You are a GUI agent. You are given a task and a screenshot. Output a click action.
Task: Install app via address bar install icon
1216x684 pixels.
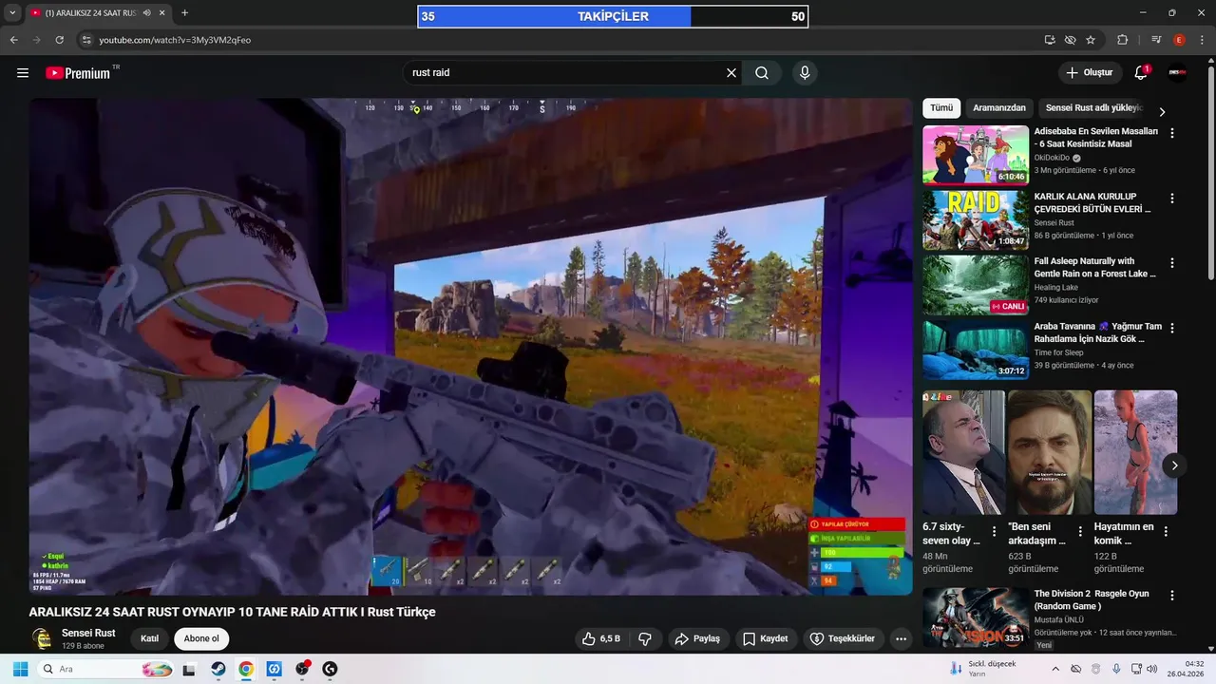[1050, 40]
